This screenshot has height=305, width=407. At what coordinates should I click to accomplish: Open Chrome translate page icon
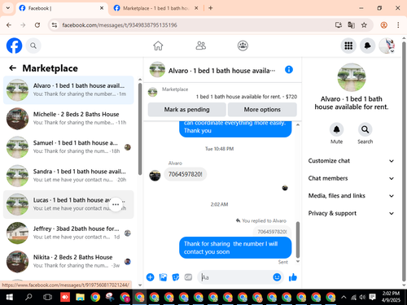351,25
